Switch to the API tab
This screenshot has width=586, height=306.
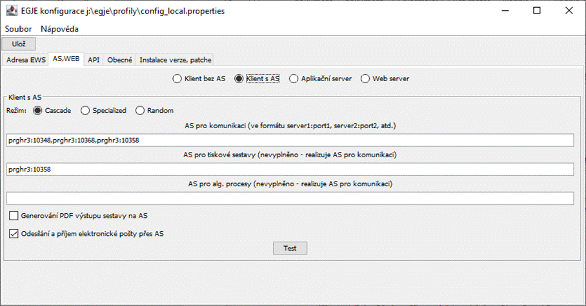tap(94, 60)
